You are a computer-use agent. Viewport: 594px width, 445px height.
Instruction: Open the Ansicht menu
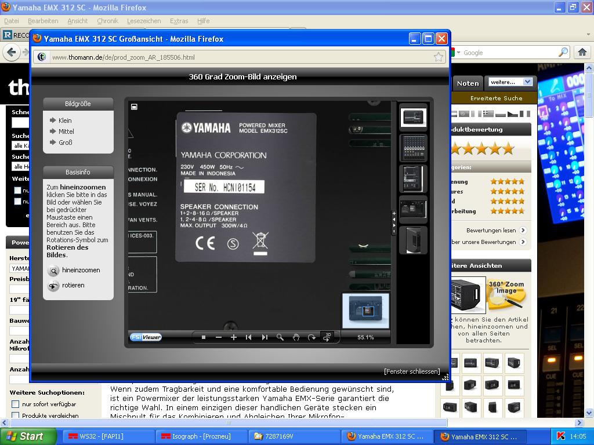[78, 21]
